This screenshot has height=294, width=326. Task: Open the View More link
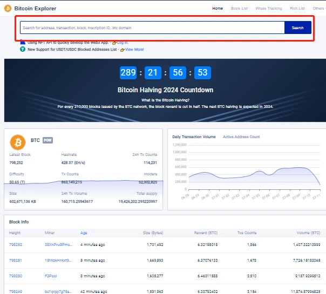pyautogui.click(x=134, y=49)
